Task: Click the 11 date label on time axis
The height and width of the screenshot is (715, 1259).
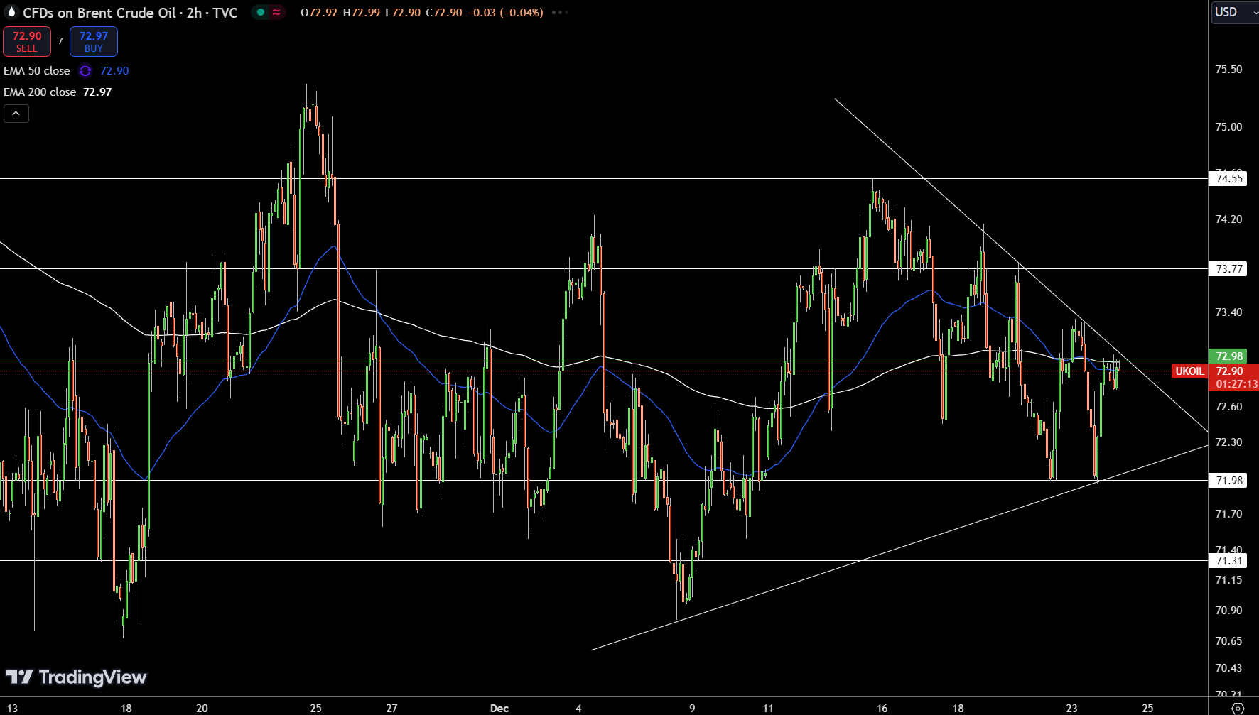Action: pyautogui.click(x=768, y=708)
